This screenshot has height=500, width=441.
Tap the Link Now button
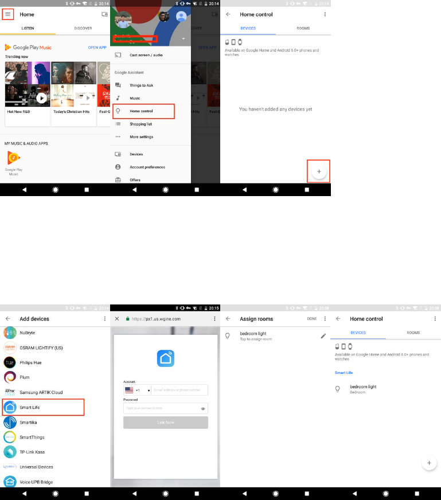click(x=166, y=423)
